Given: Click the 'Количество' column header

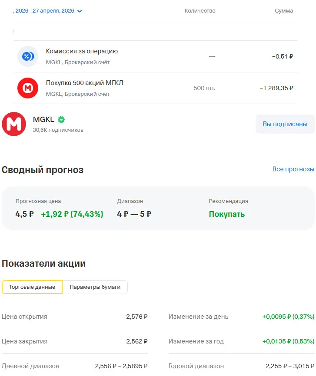Looking at the screenshot, I should coord(200,11).
